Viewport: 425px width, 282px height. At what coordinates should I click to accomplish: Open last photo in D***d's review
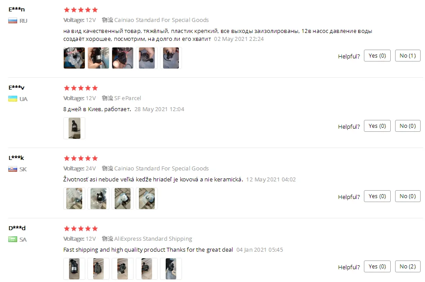point(171,269)
